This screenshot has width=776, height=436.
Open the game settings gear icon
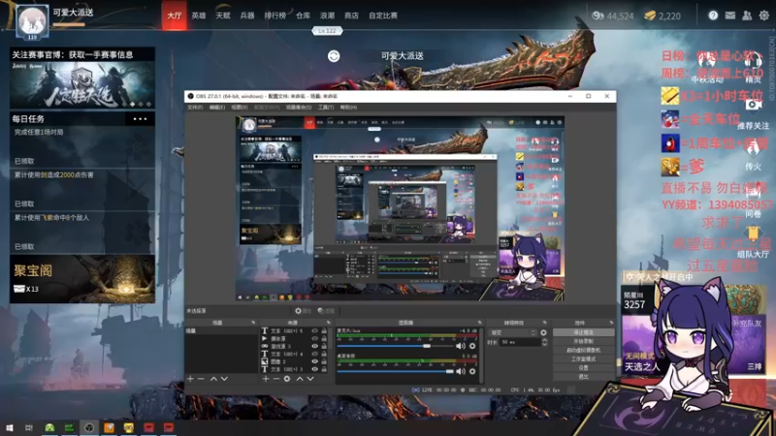click(764, 16)
